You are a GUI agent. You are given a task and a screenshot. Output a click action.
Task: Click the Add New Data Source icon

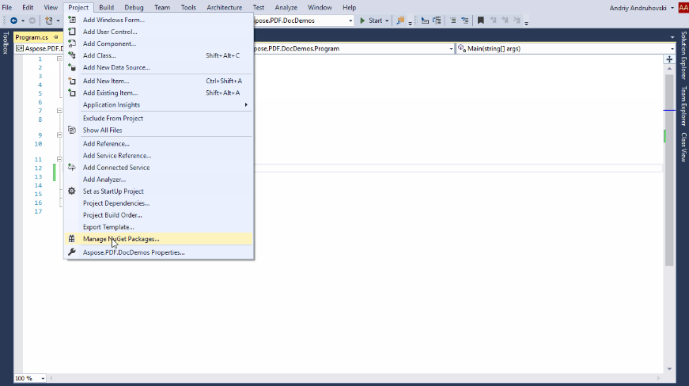72,67
